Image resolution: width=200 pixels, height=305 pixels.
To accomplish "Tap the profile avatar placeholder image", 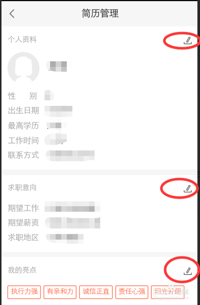I will coord(24,68).
